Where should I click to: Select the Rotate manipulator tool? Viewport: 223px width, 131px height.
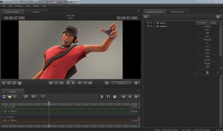coord(14,83)
